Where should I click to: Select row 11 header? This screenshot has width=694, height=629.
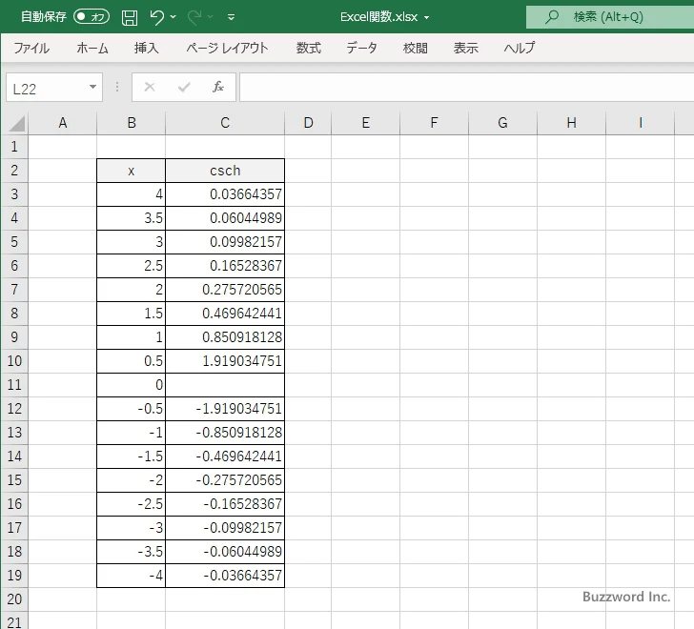[x=14, y=385]
